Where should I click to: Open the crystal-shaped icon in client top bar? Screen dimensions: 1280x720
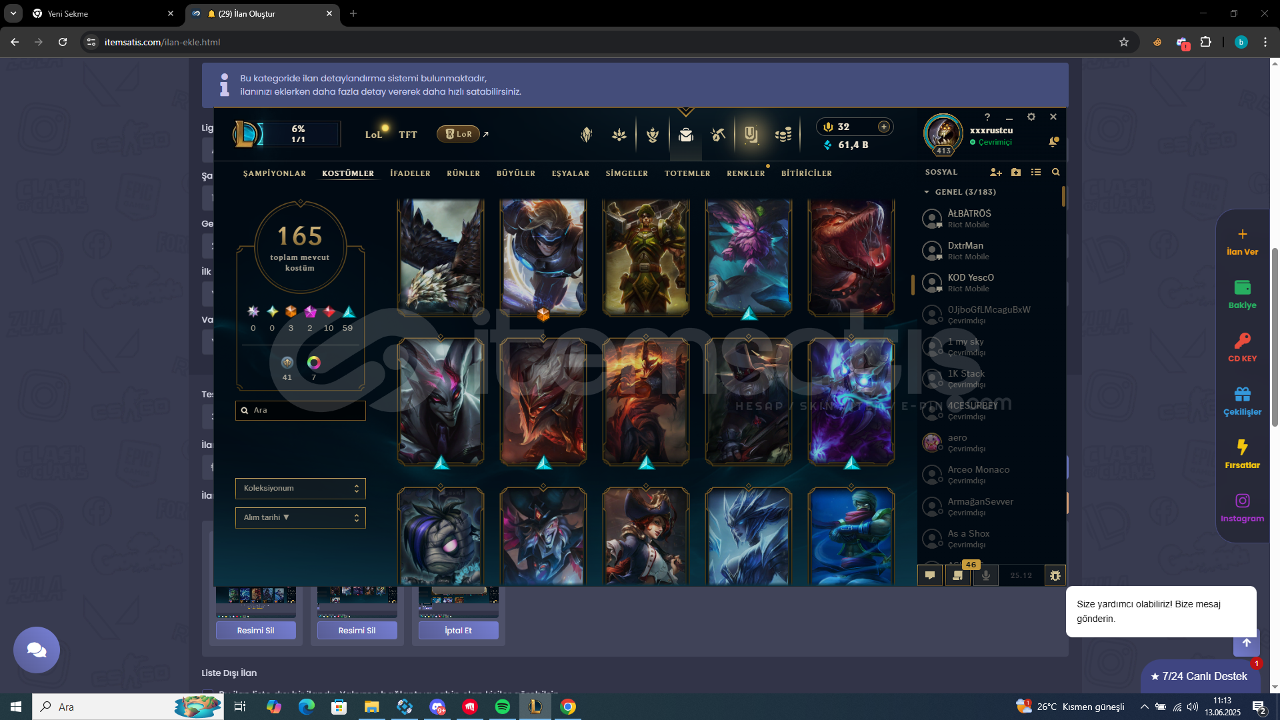click(586, 135)
